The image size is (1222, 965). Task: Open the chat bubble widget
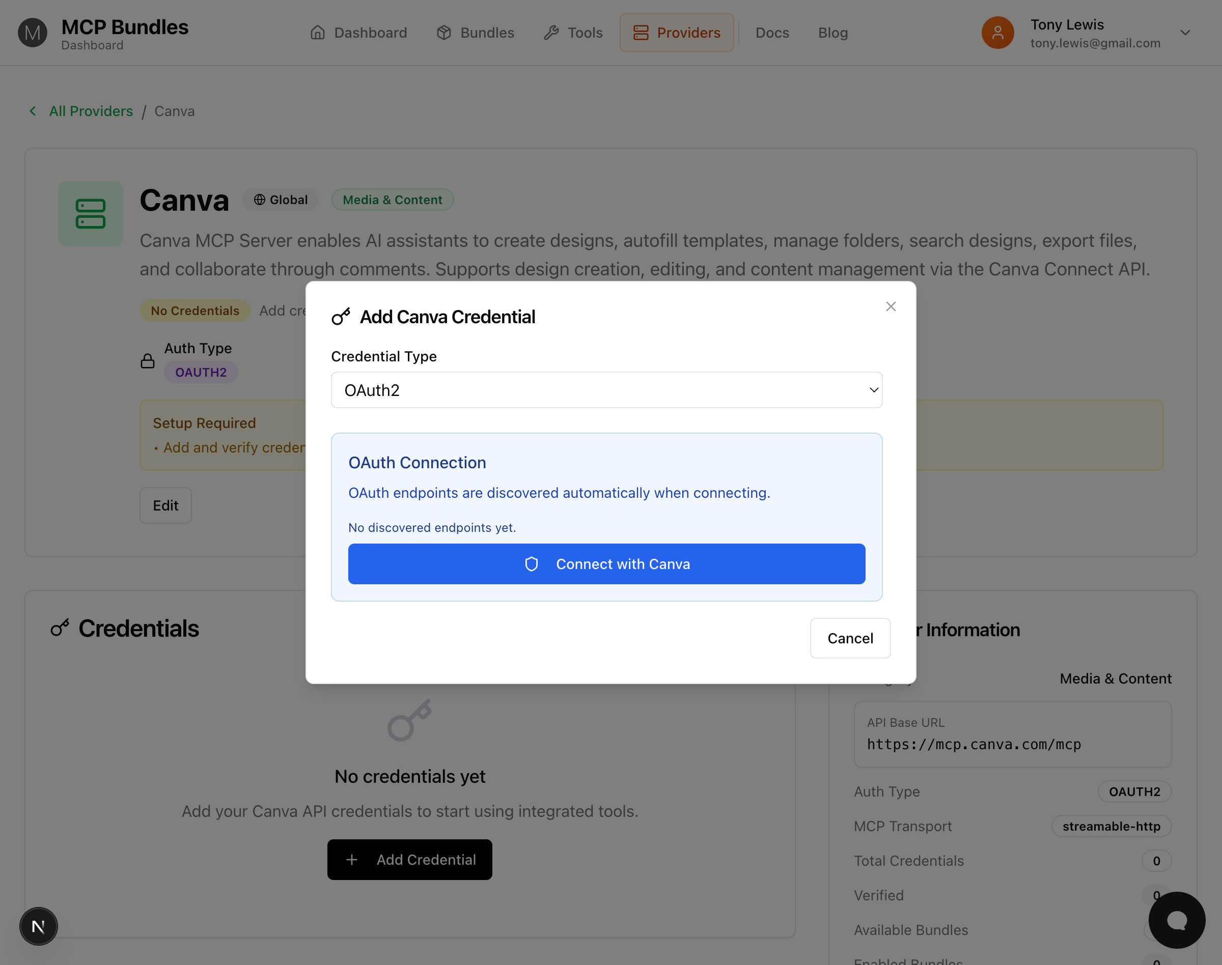pyautogui.click(x=1176, y=920)
